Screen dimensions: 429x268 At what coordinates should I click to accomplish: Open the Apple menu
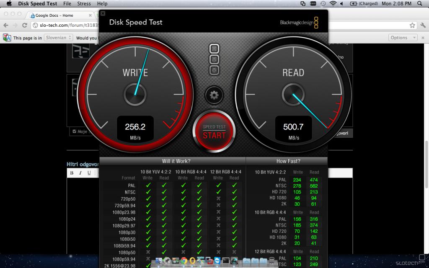(x=9, y=3)
